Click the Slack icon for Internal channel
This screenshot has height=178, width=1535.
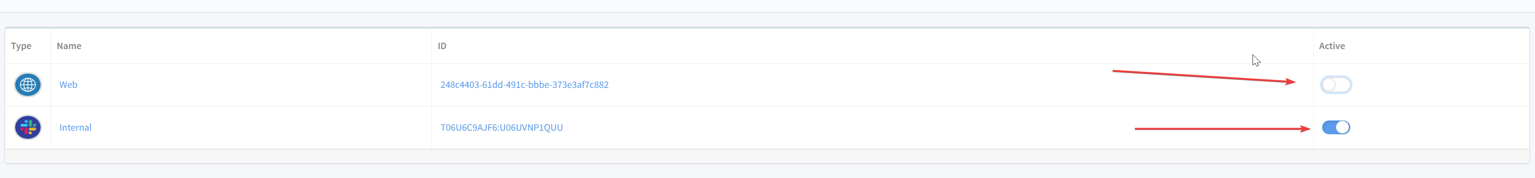[28, 128]
